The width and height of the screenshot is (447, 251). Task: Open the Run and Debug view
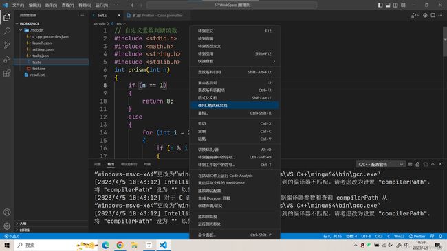(7, 59)
